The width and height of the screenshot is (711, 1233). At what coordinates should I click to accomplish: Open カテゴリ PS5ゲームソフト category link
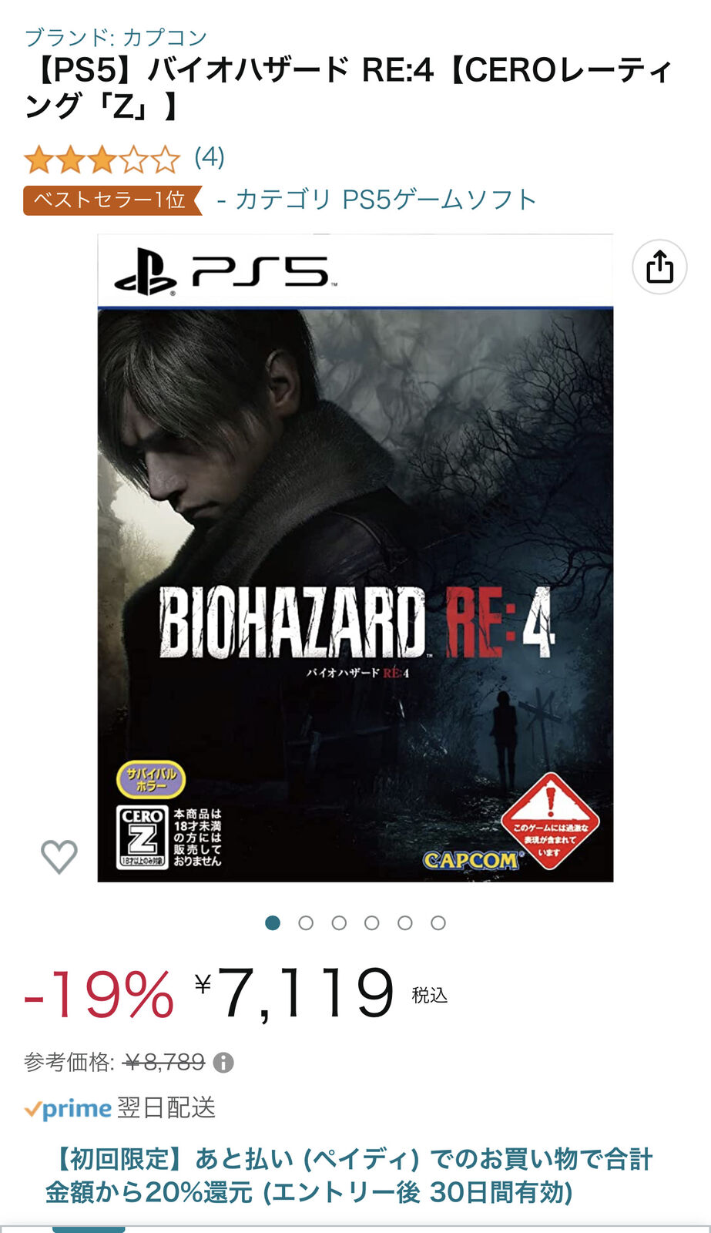coord(385,200)
